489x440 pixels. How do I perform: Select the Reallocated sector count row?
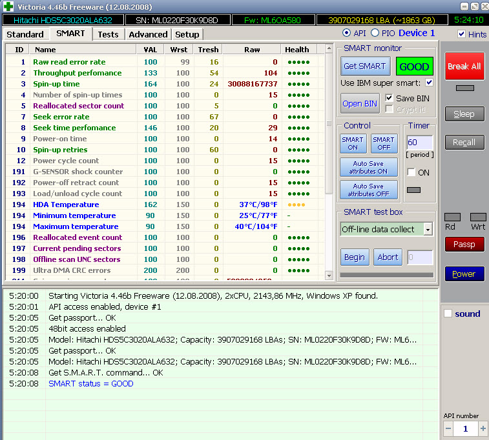[165, 106]
